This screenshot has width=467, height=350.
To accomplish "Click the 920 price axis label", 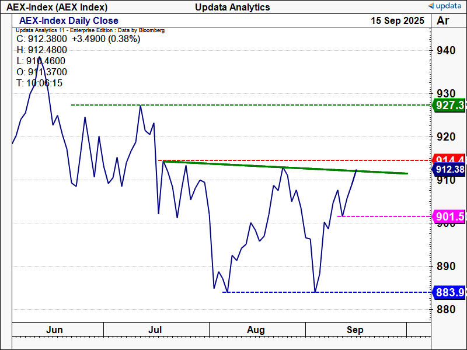I will 446,137.
